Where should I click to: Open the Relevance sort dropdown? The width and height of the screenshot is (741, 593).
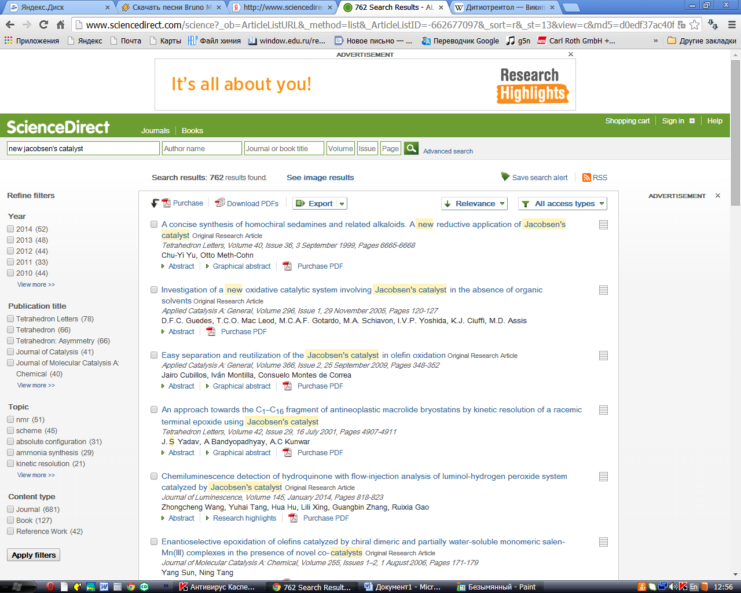(x=474, y=203)
